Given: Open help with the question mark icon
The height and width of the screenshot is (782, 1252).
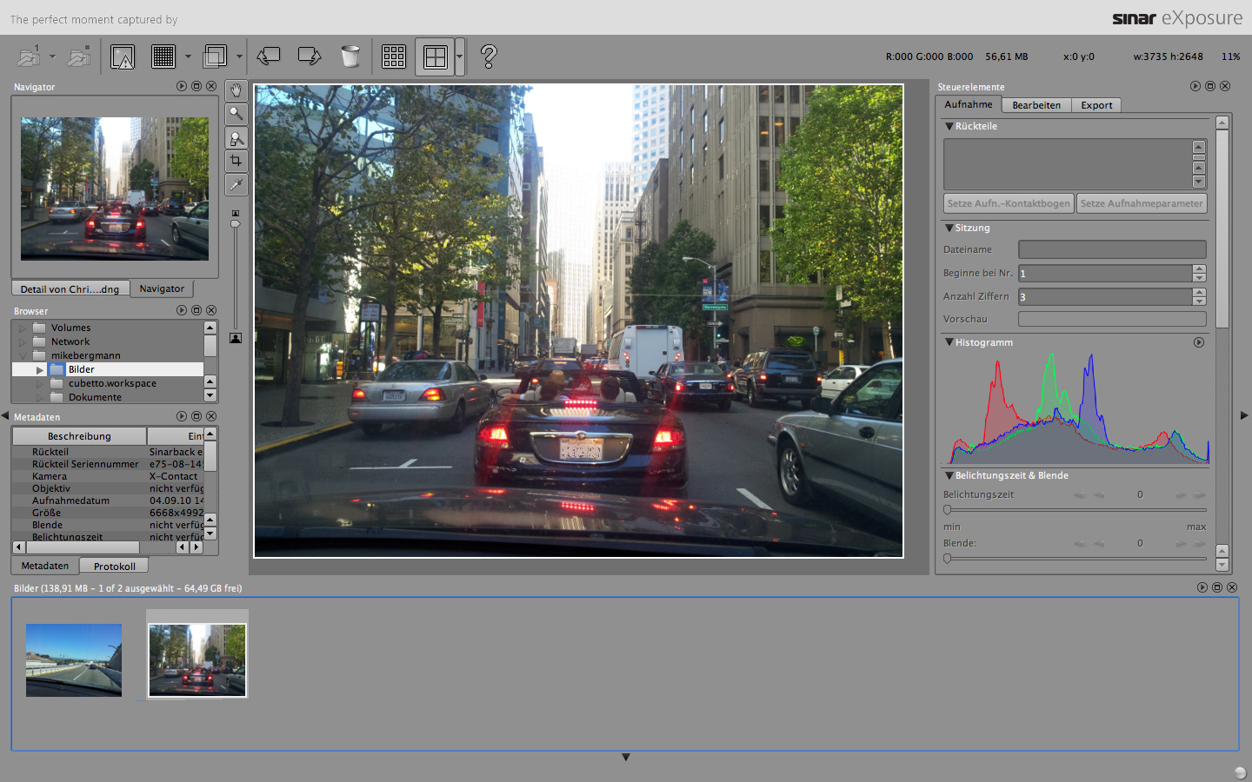Looking at the screenshot, I should (x=489, y=56).
